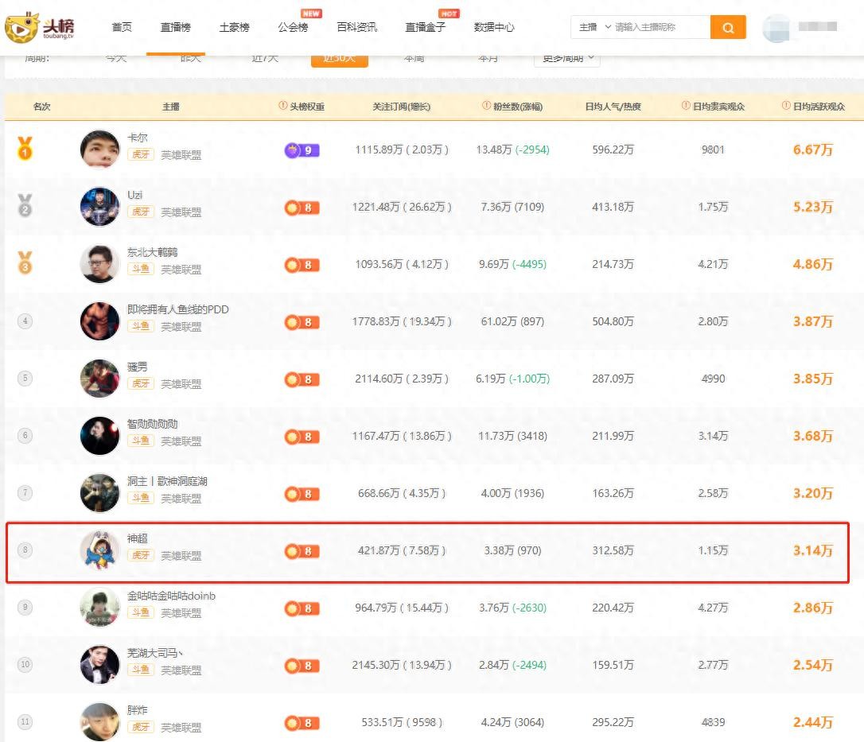The width and height of the screenshot is (864, 742).
Task: Click the orange search magnifier button
Action: click(728, 27)
